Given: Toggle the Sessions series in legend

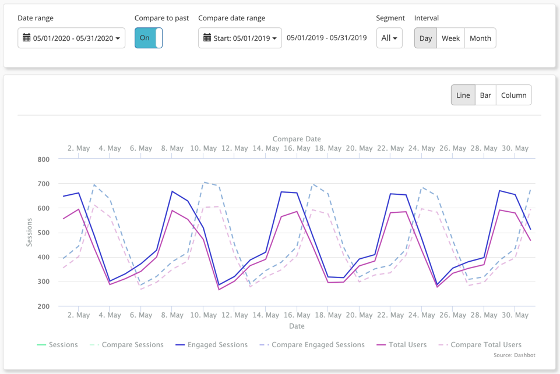Looking at the screenshot, I should [x=57, y=345].
